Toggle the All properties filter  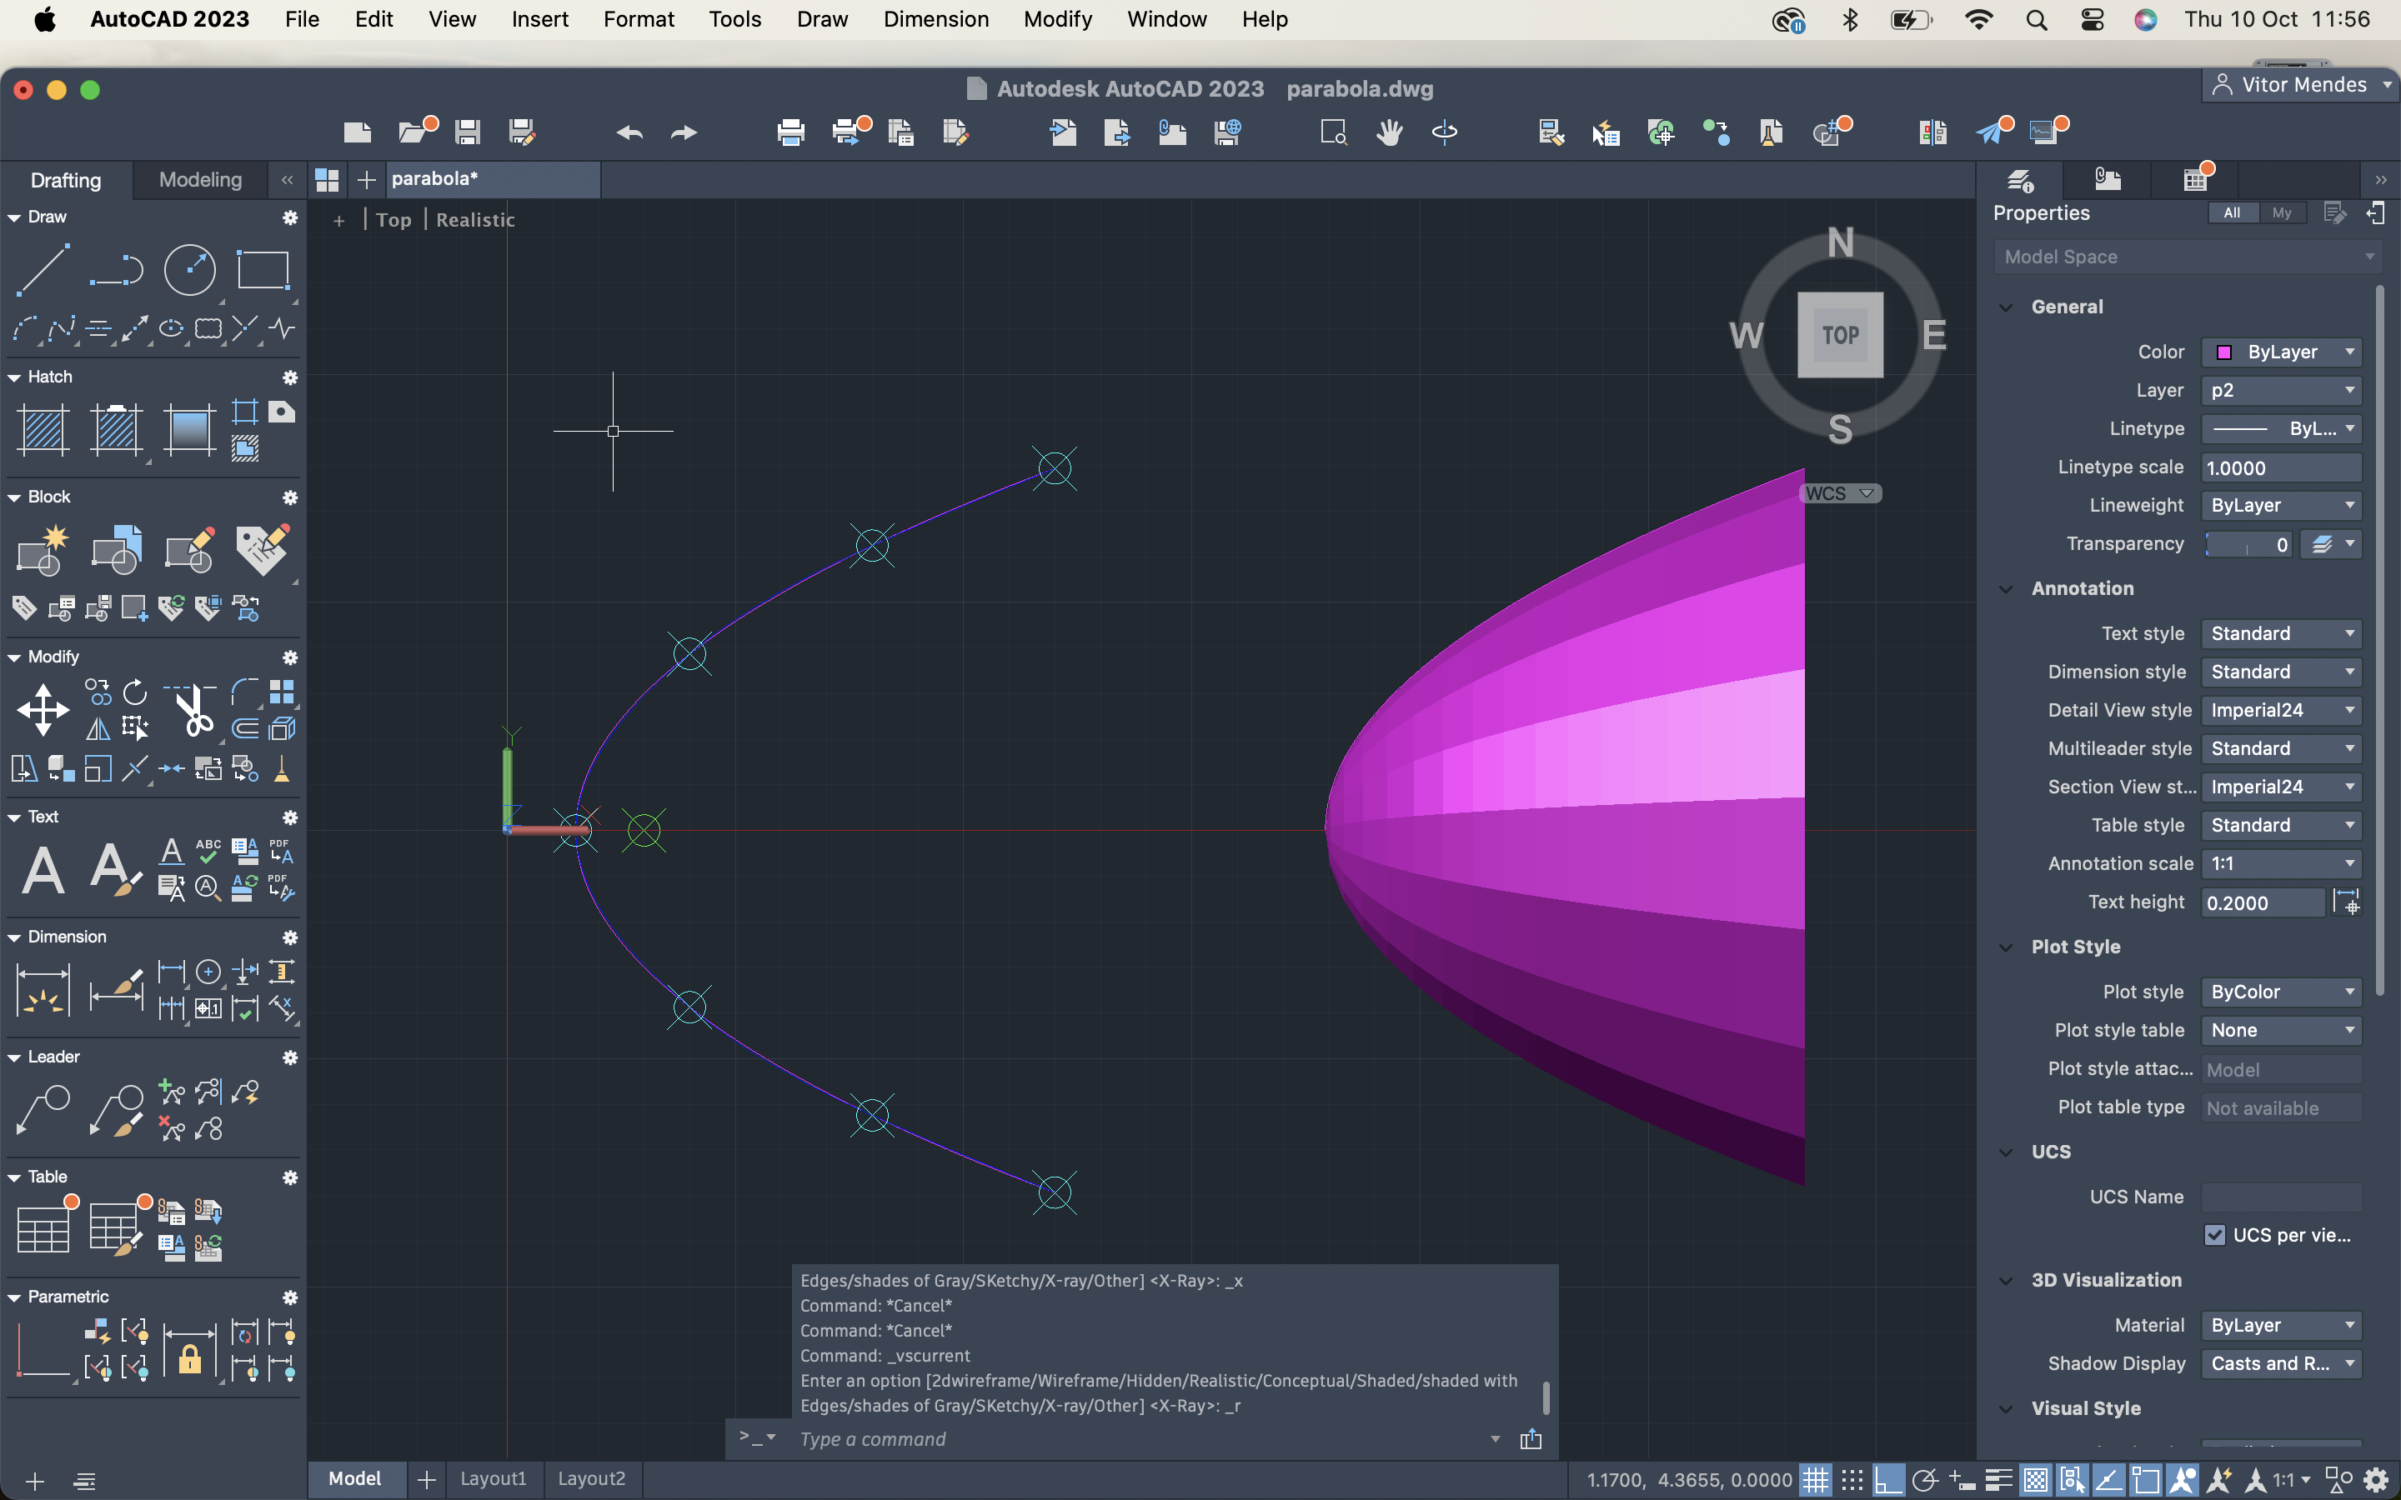tap(2231, 212)
